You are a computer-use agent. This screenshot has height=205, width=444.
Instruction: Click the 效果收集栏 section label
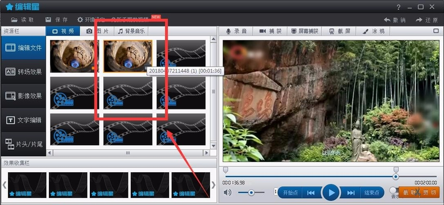click(17, 163)
